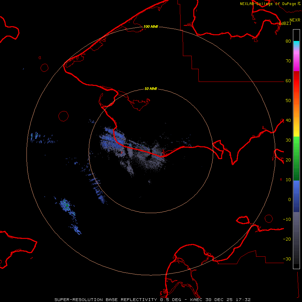Click the 60 value on dBZ scale

[288, 81]
